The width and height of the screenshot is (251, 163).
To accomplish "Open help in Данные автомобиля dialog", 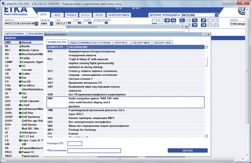I will (x=204, y=34).
